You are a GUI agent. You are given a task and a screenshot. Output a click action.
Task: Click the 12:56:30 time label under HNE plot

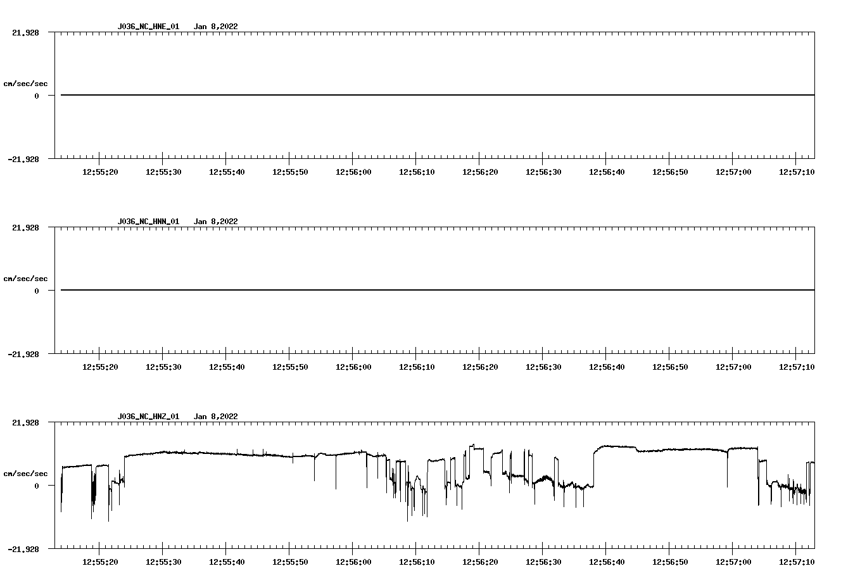click(x=543, y=172)
